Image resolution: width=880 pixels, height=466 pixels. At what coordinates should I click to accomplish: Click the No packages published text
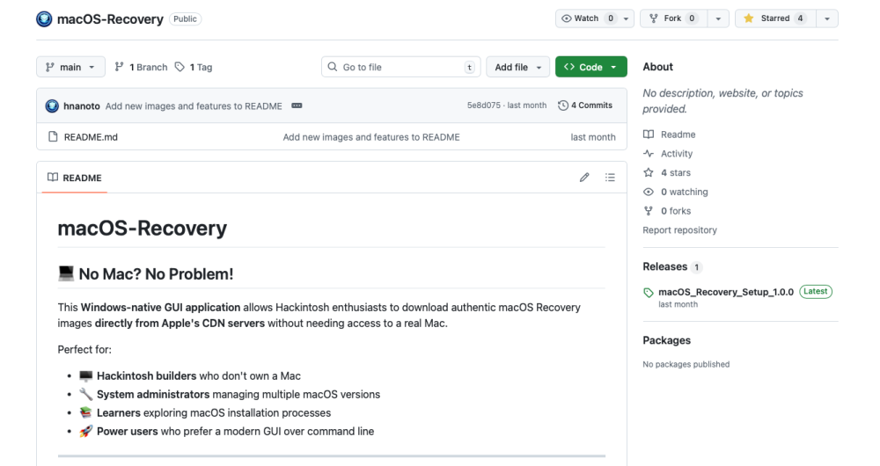pos(686,365)
